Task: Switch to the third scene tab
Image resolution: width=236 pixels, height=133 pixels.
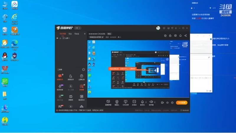Action: (77, 34)
